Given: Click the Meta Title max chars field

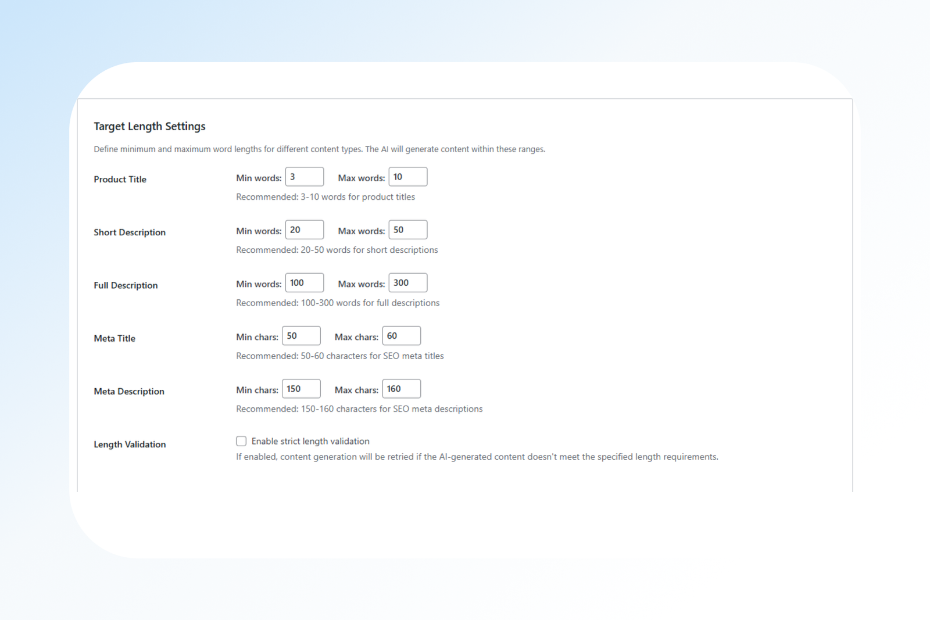Looking at the screenshot, I should click(401, 336).
